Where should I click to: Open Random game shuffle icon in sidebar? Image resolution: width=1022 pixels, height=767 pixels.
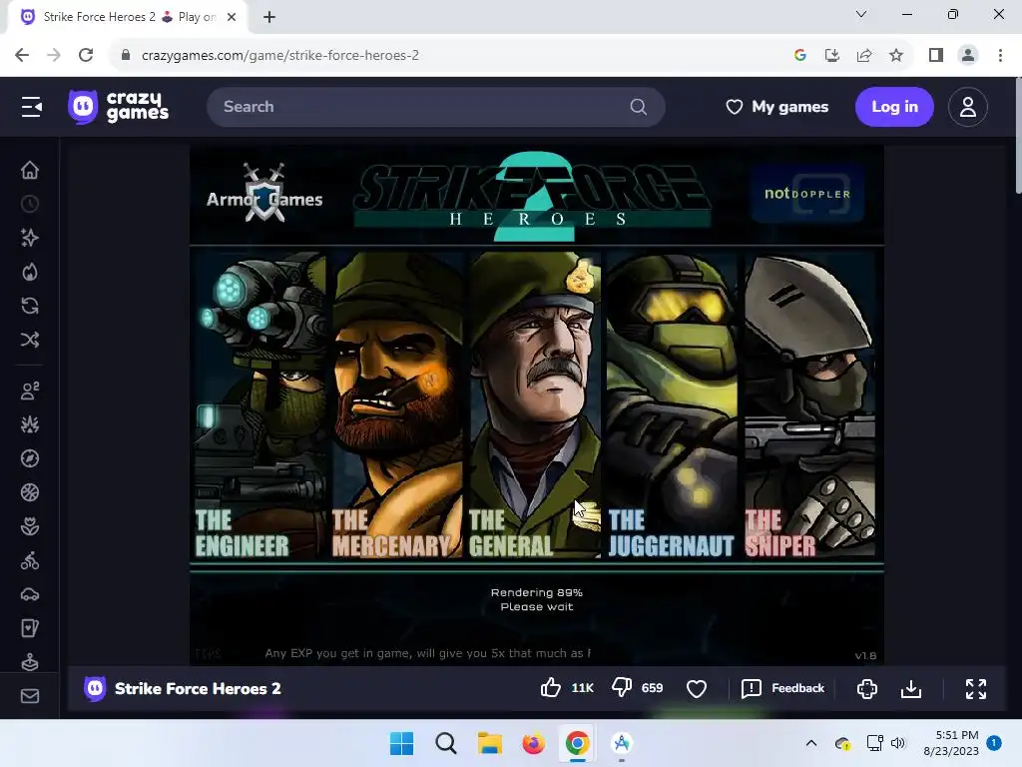[x=30, y=340]
